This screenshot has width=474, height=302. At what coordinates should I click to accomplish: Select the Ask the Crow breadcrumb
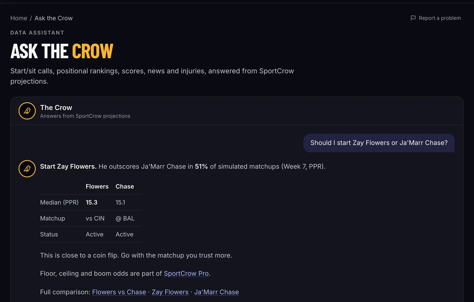pyautogui.click(x=54, y=18)
